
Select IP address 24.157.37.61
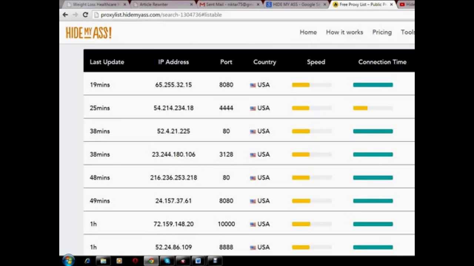tap(174, 201)
